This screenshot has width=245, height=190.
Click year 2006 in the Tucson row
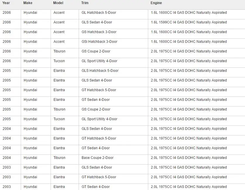click(x=7, y=61)
